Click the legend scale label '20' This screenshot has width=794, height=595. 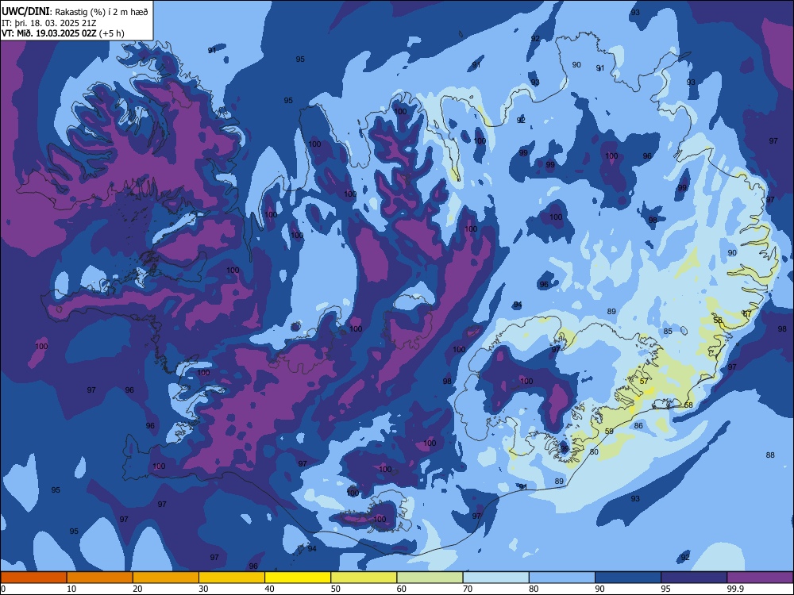coord(137,589)
